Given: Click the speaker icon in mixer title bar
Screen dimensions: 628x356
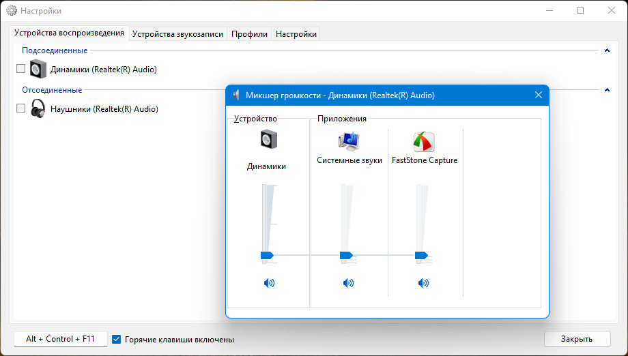Looking at the screenshot, I should (x=236, y=95).
